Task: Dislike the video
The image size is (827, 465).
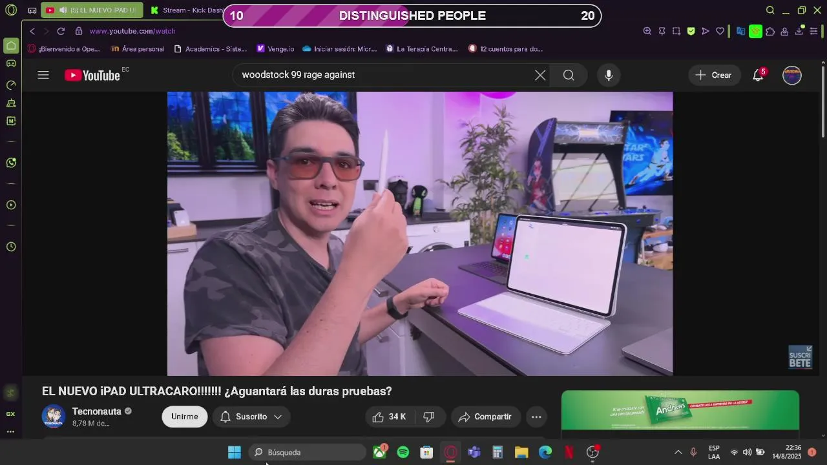Action: pyautogui.click(x=429, y=417)
